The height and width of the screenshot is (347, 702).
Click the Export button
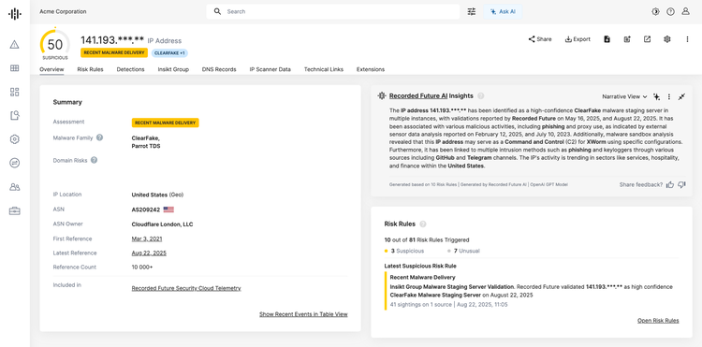tap(578, 39)
